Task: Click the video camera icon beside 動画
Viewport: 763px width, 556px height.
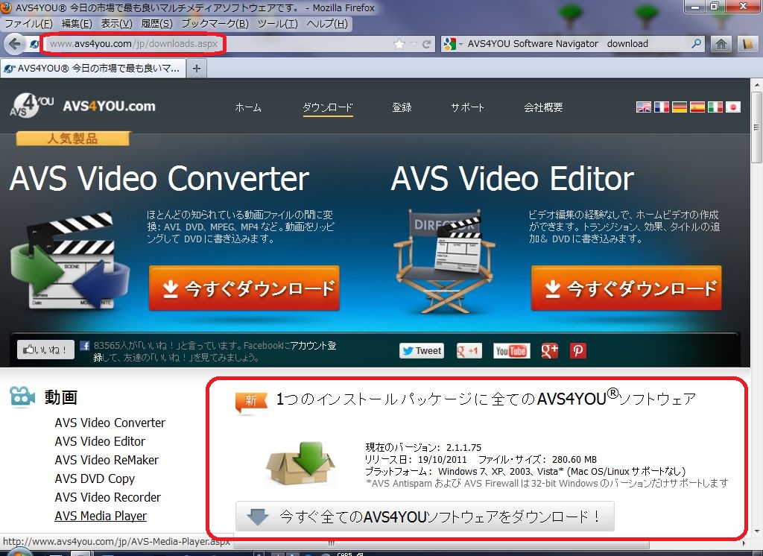Action: tap(22, 397)
